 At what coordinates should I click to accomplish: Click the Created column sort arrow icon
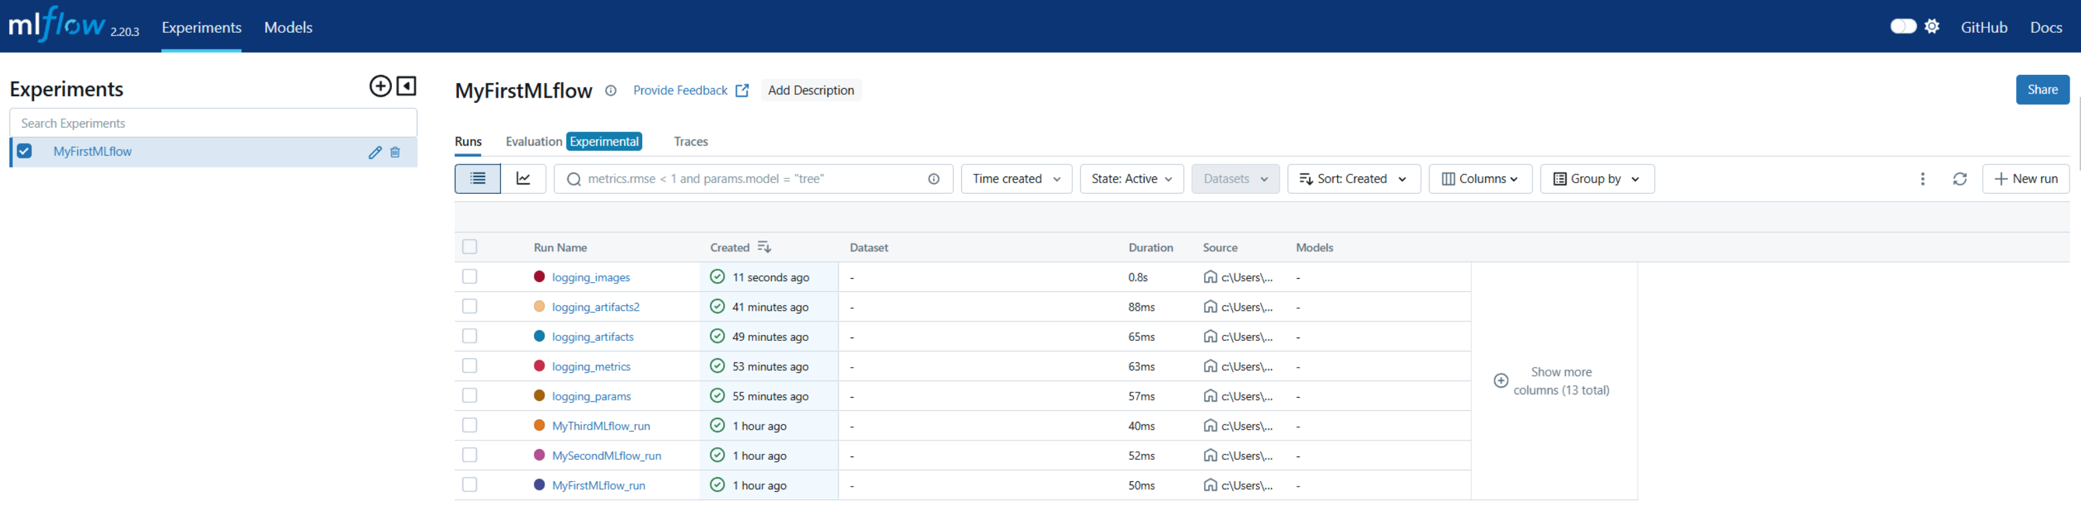click(x=763, y=247)
